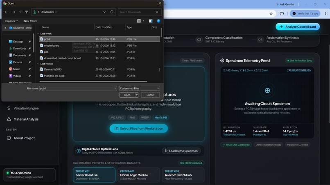
Task: Select the Psoriasis_on_back1 file
Action: [99, 76]
